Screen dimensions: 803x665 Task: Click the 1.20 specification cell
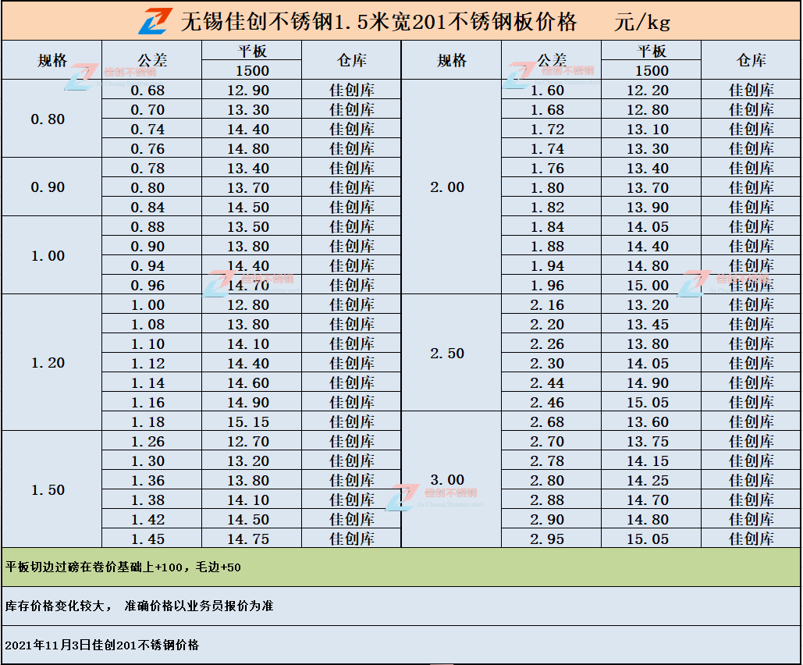click(52, 362)
